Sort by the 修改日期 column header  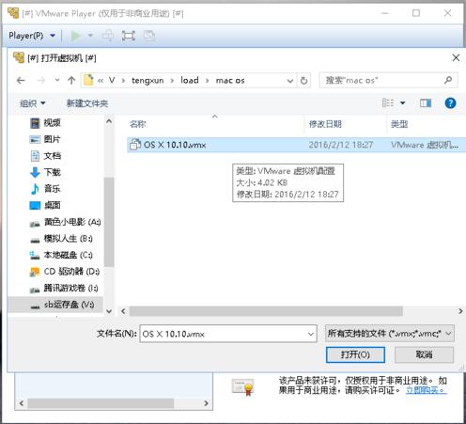click(x=325, y=124)
